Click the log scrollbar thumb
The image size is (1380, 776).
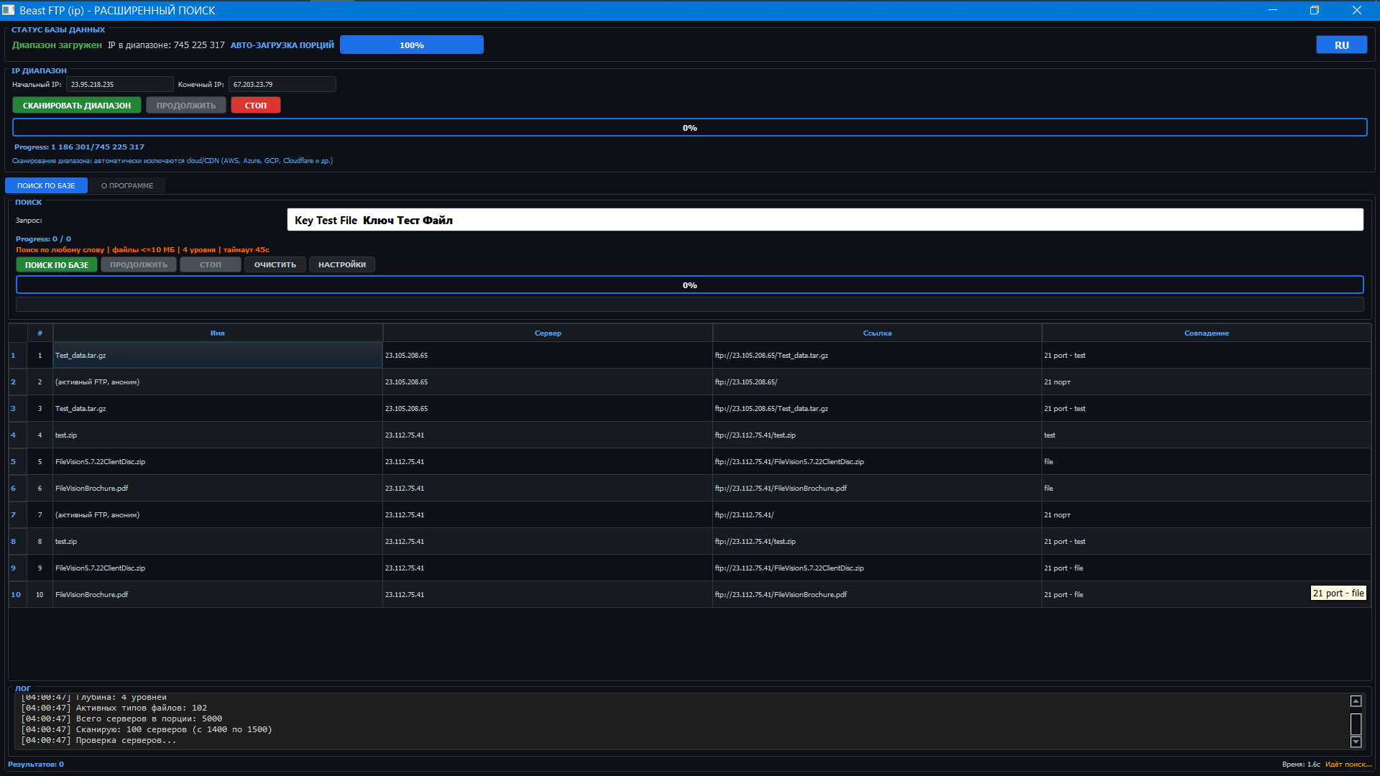(x=1356, y=724)
